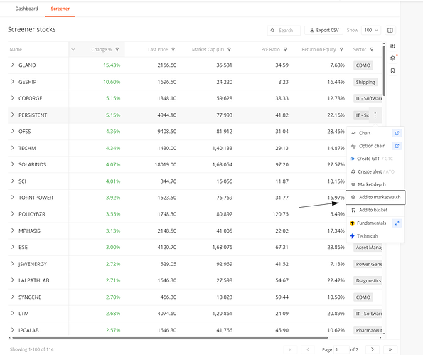
Task: Expand the LTM row
Action: [x=12, y=313]
